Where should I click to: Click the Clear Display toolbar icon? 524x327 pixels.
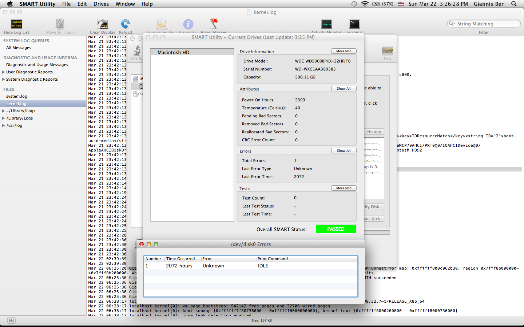tap(103, 24)
